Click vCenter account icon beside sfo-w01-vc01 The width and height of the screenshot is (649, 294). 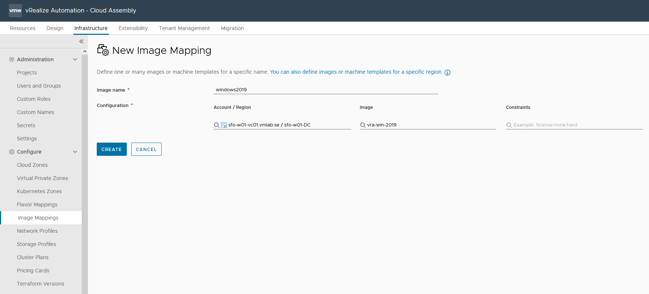[224, 125]
